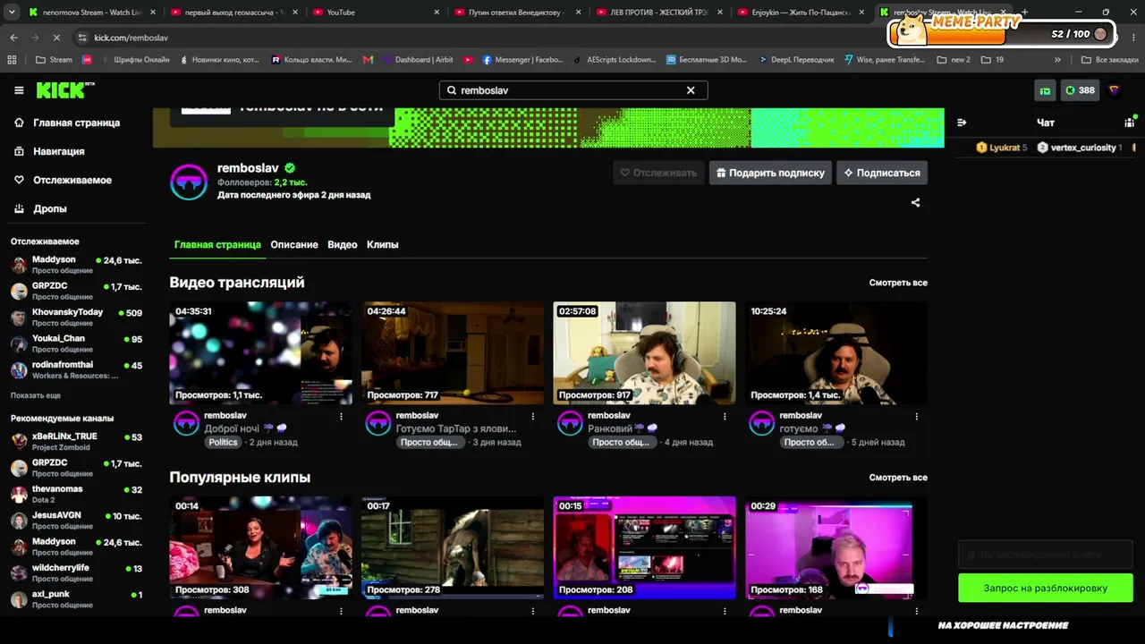
Task: Collapse the chat panel with arrow icon
Action: 962,123
